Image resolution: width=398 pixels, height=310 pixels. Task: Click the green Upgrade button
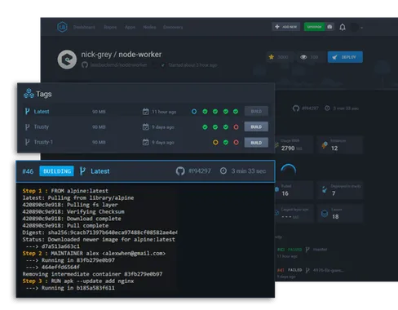(x=314, y=27)
